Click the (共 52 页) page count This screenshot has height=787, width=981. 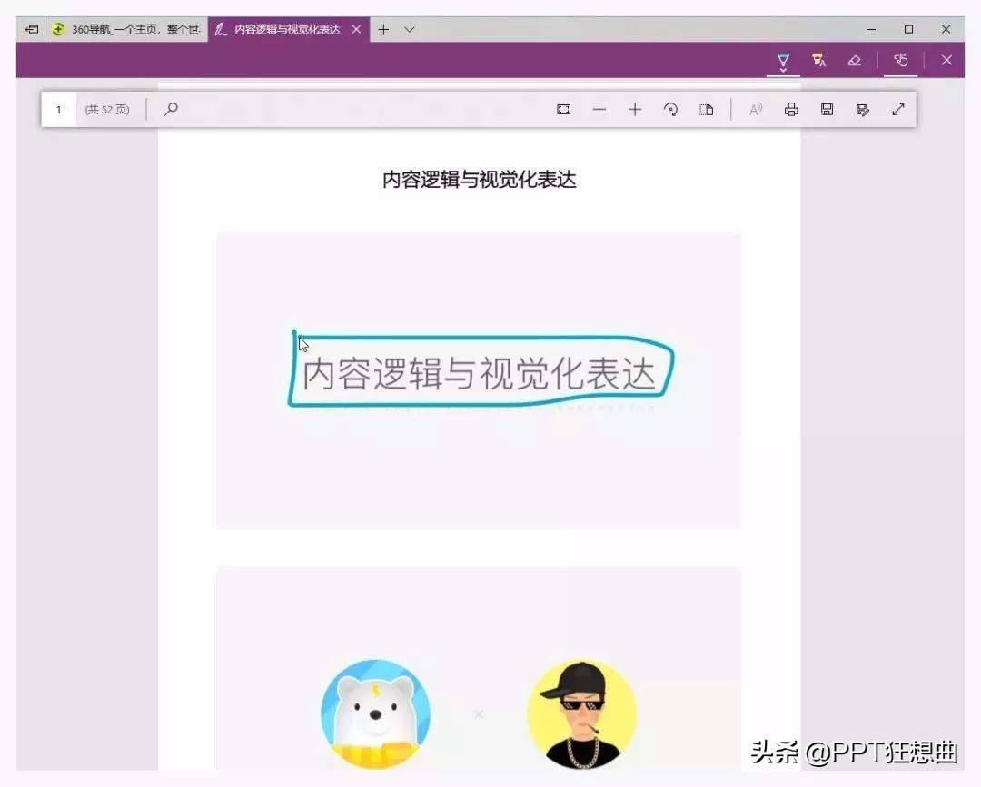[x=107, y=110]
